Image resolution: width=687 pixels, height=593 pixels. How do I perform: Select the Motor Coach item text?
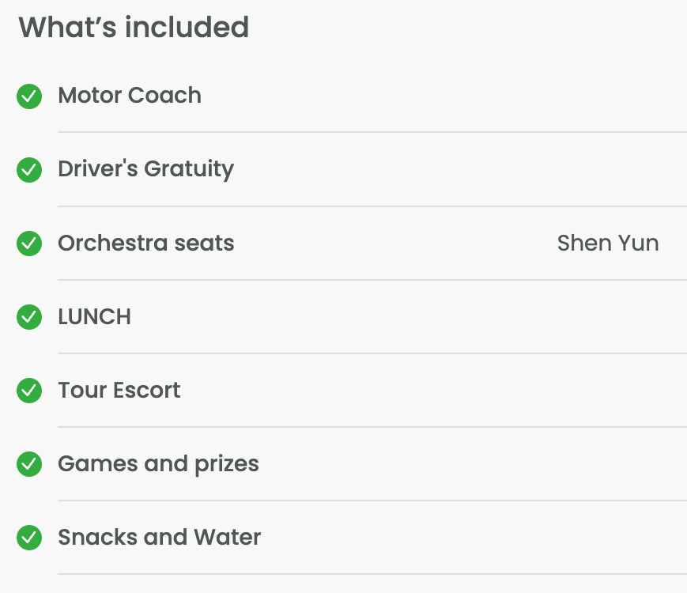(x=130, y=96)
